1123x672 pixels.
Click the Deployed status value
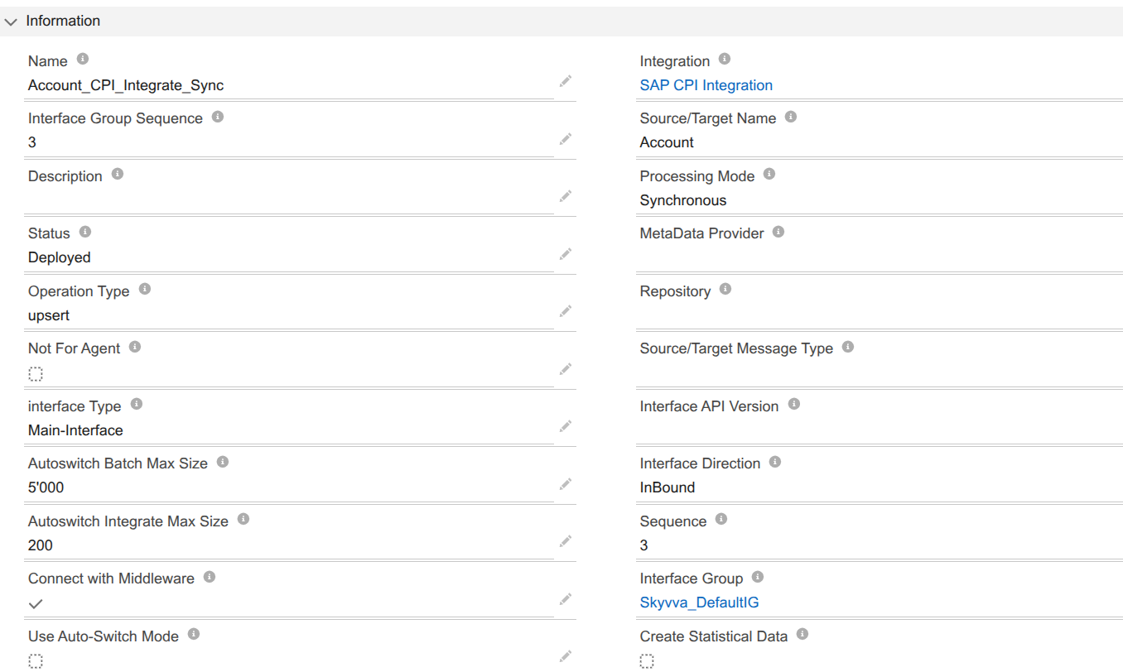click(x=60, y=257)
